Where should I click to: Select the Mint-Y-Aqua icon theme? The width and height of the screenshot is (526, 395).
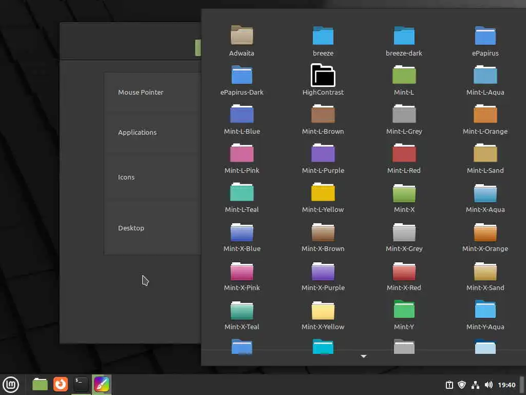tap(485, 315)
